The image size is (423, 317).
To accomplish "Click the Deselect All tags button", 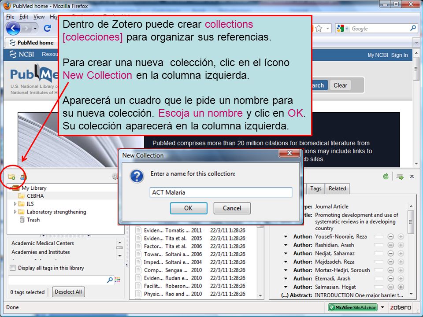I will 68,291.
